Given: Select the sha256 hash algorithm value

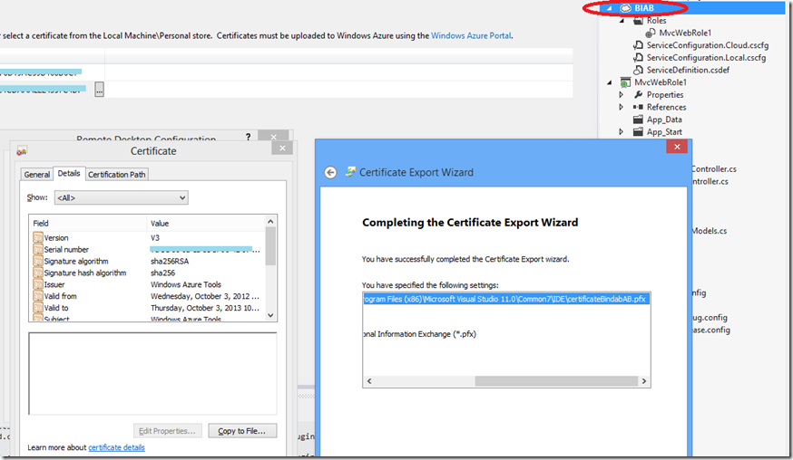Looking at the screenshot, I should (162, 273).
